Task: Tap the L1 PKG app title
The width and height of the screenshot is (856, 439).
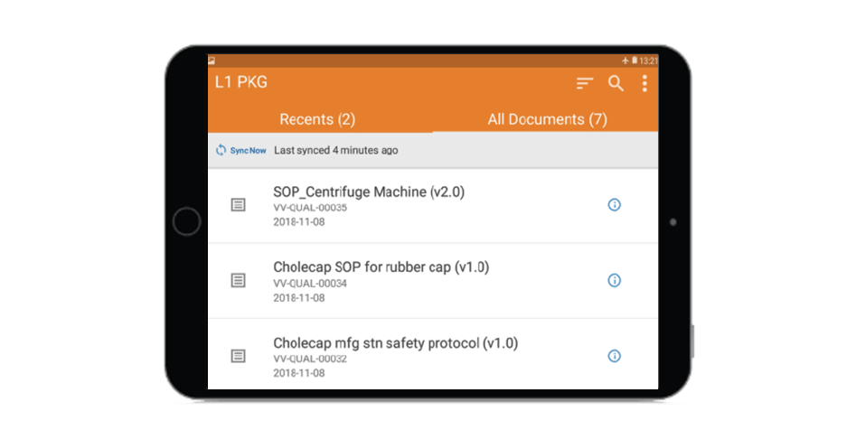Action: coord(241,83)
